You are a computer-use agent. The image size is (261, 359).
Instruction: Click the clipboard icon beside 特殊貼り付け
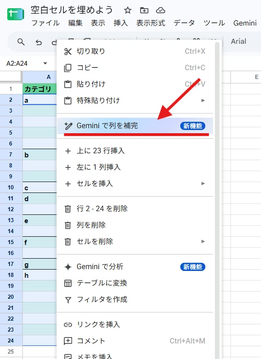click(68, 101)
